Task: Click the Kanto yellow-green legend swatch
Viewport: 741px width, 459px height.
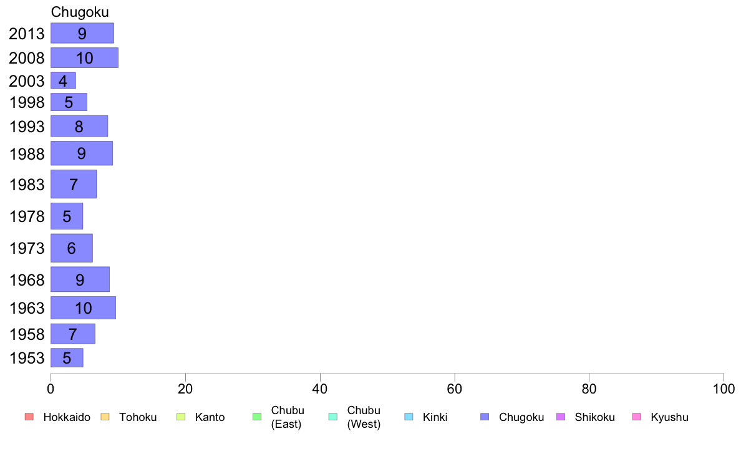Action: click(x=181, y=417)
